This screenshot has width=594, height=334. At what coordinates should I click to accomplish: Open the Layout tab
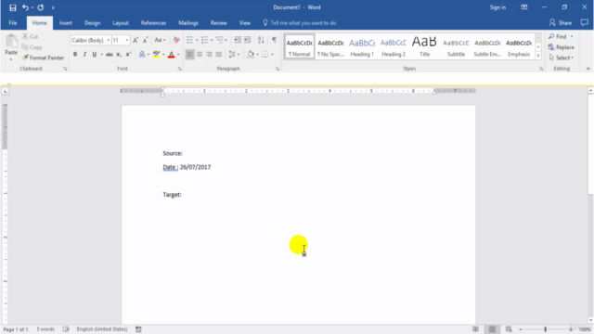click(121, 22)
